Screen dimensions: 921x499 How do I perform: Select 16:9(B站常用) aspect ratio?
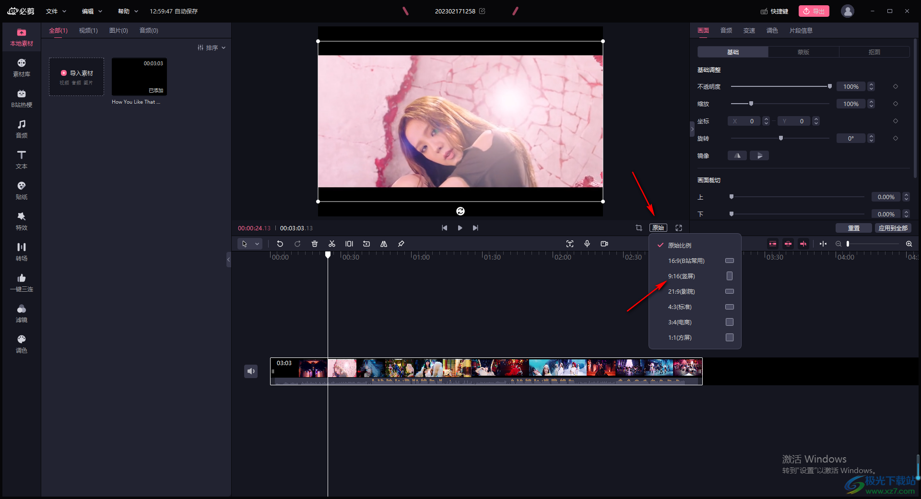pos(695,261)
